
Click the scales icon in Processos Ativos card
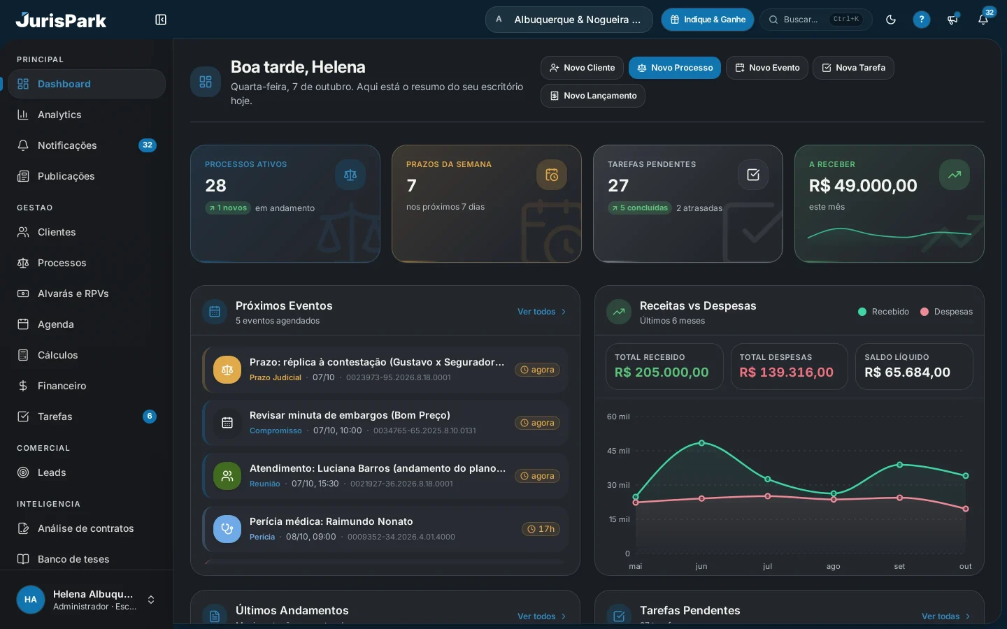point(350,175)
